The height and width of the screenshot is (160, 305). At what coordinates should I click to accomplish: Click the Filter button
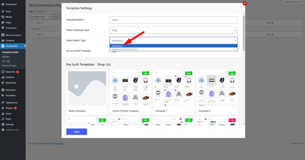click(x=56, y=17)
